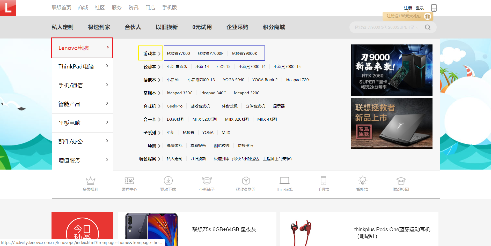Click the Lenovo red L logo
This screenshot has height=246, width=491.
click(8, 8)
